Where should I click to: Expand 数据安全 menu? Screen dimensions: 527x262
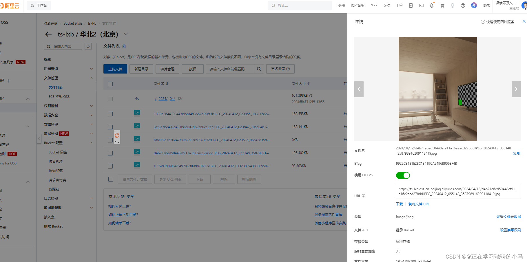click(x=92, y=115)
